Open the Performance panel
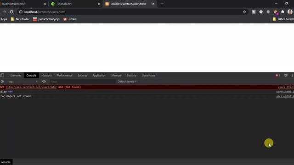 (x=65, y=75)
